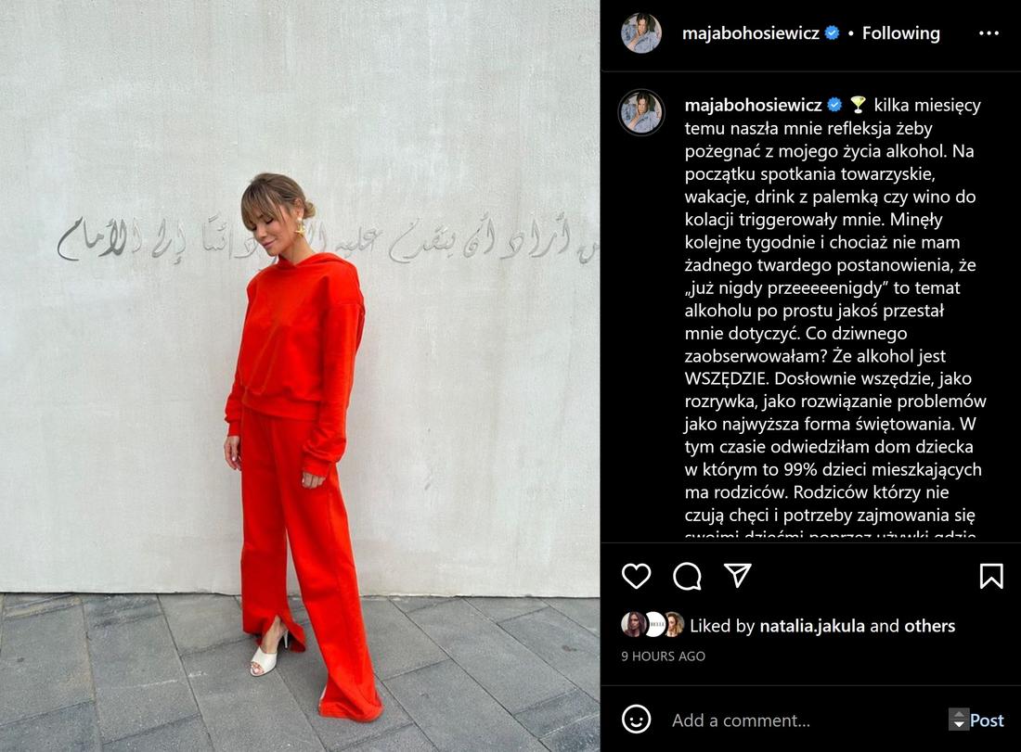Open majabohosiewicz username in caption

coord(753,105)
